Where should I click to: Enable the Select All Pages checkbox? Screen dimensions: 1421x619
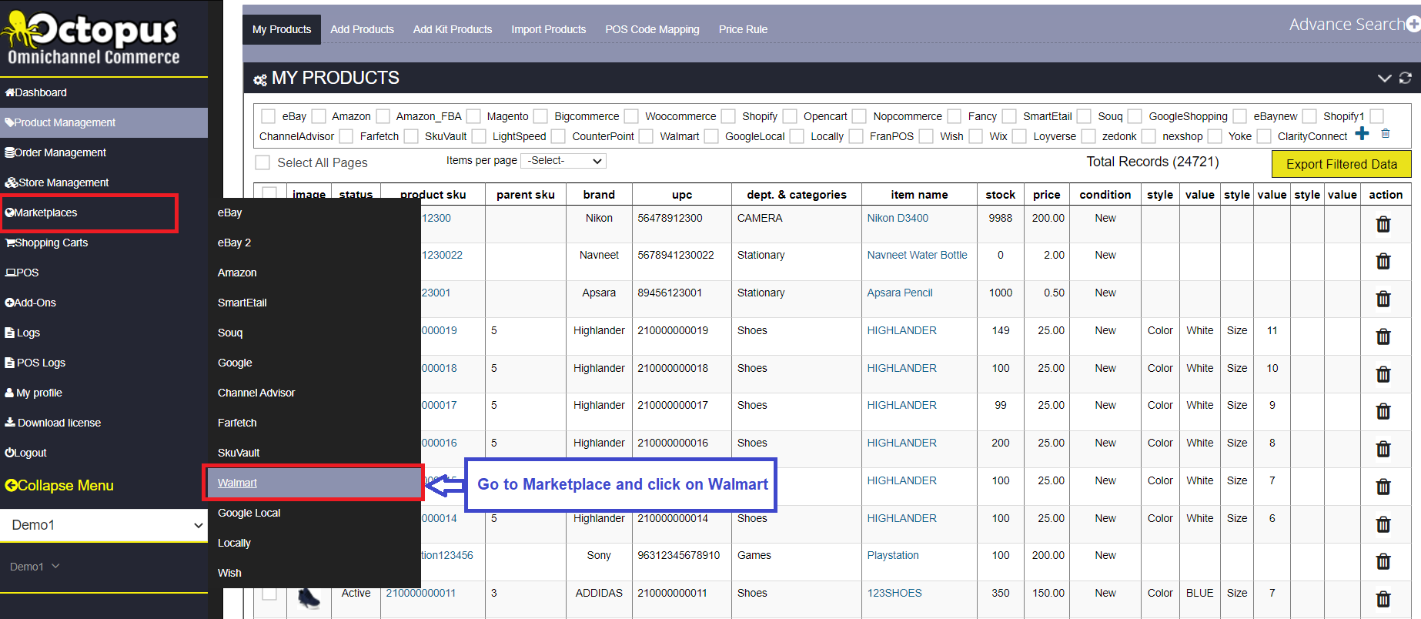[262, 162]
